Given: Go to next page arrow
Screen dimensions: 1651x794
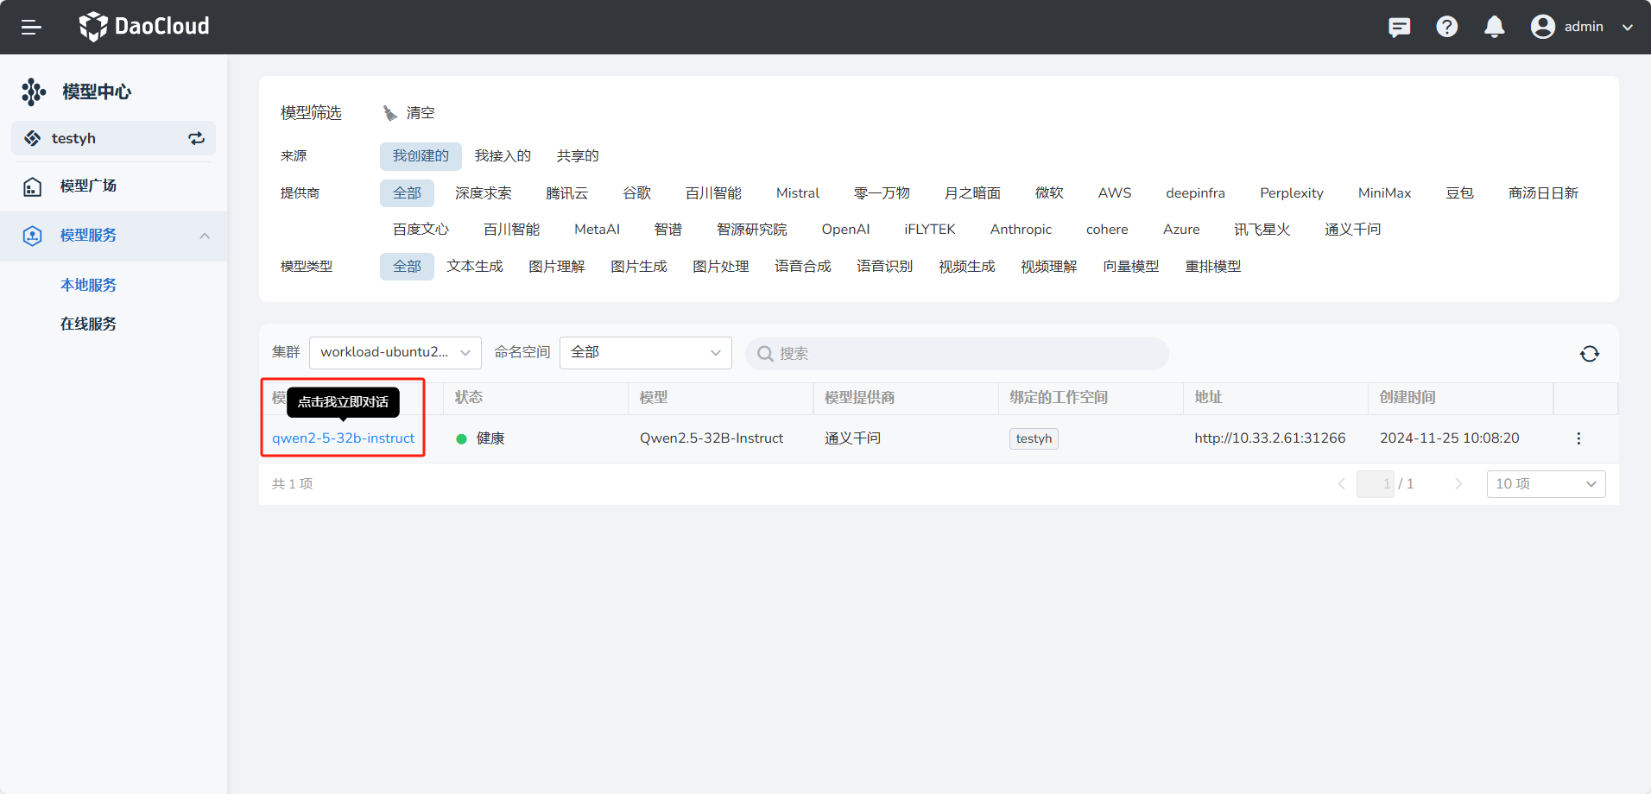Looking at the screenshot, I should pyautogui.click(x=1458, y=484).
